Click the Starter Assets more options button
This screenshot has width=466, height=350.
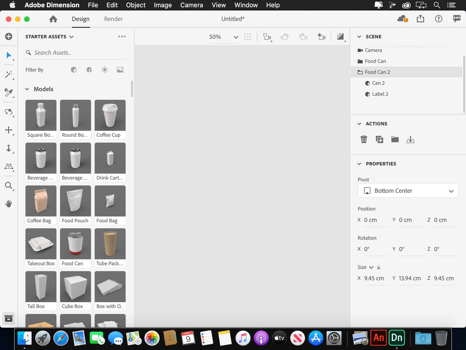point(122,36)
